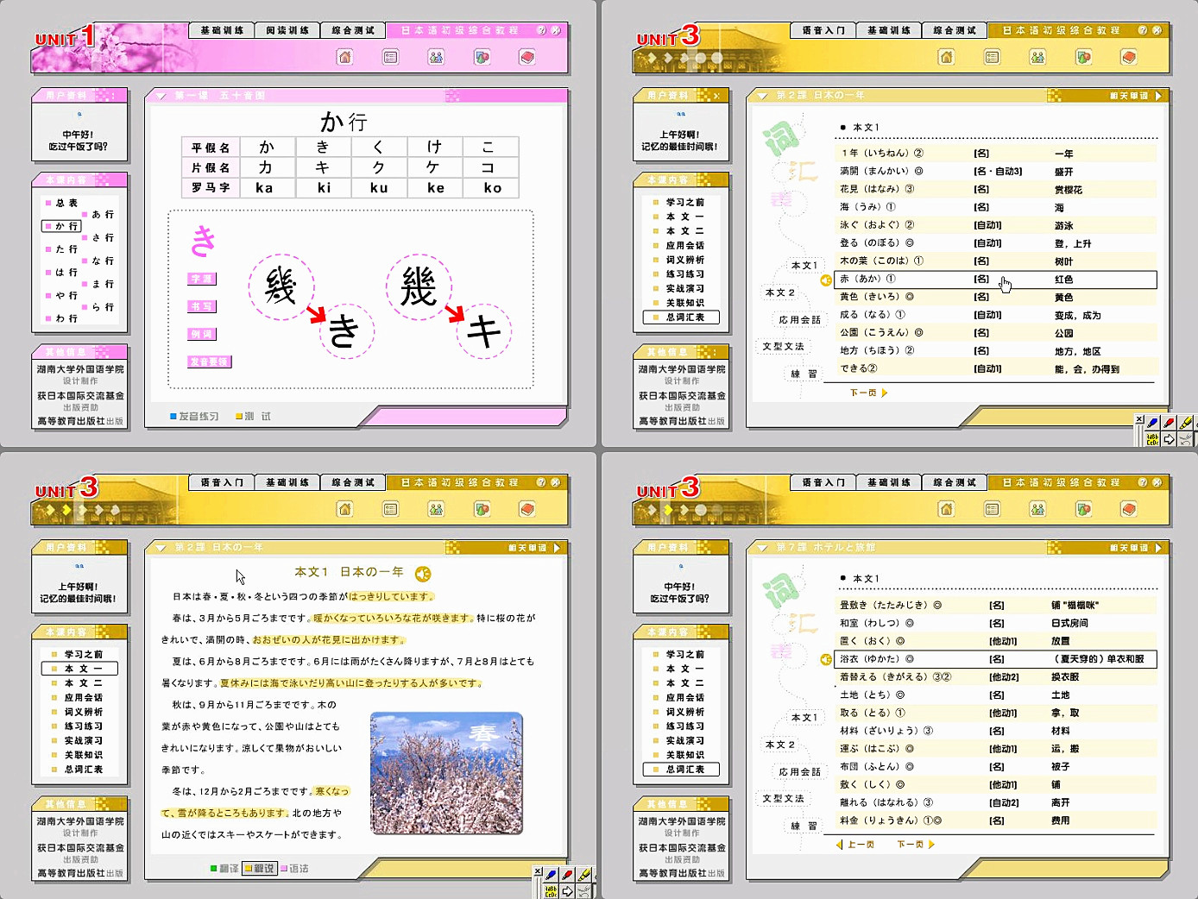Open the red book icon in the Unit 1 window
Viewport: 1198px width, 899px height.
click(527, 57)
